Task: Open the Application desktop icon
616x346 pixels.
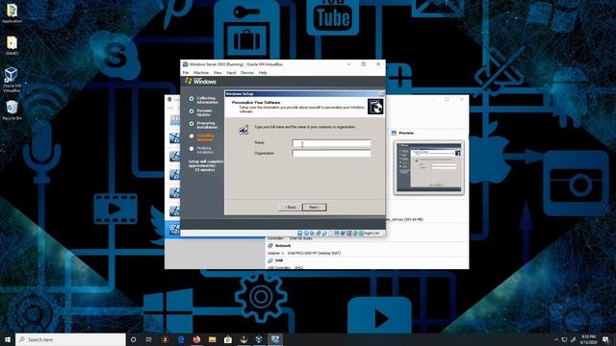Action: [x=12, y=13]
